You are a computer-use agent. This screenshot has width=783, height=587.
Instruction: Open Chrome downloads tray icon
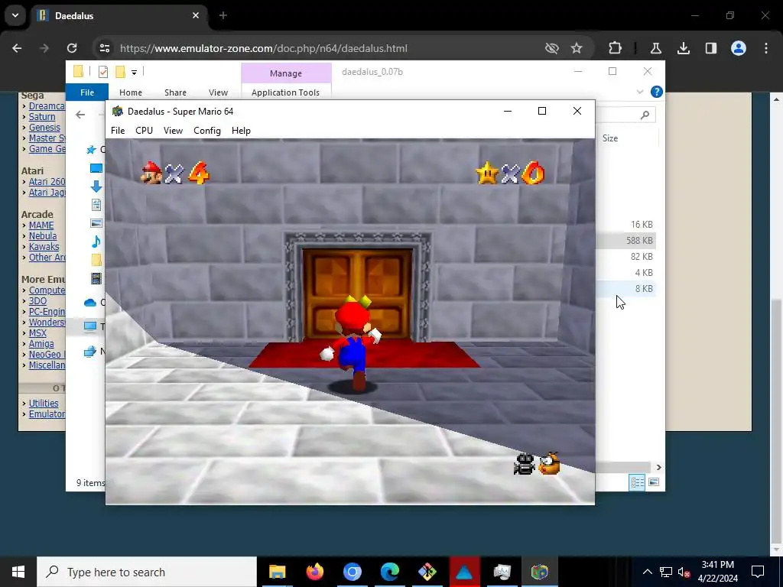tap(683, 48)
